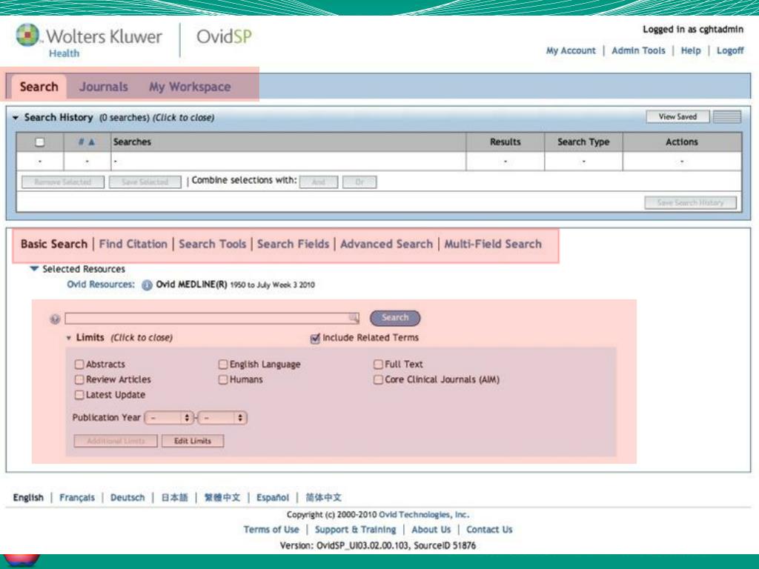
Task: Click the Additional Limits button
Action: click(116, 441)
